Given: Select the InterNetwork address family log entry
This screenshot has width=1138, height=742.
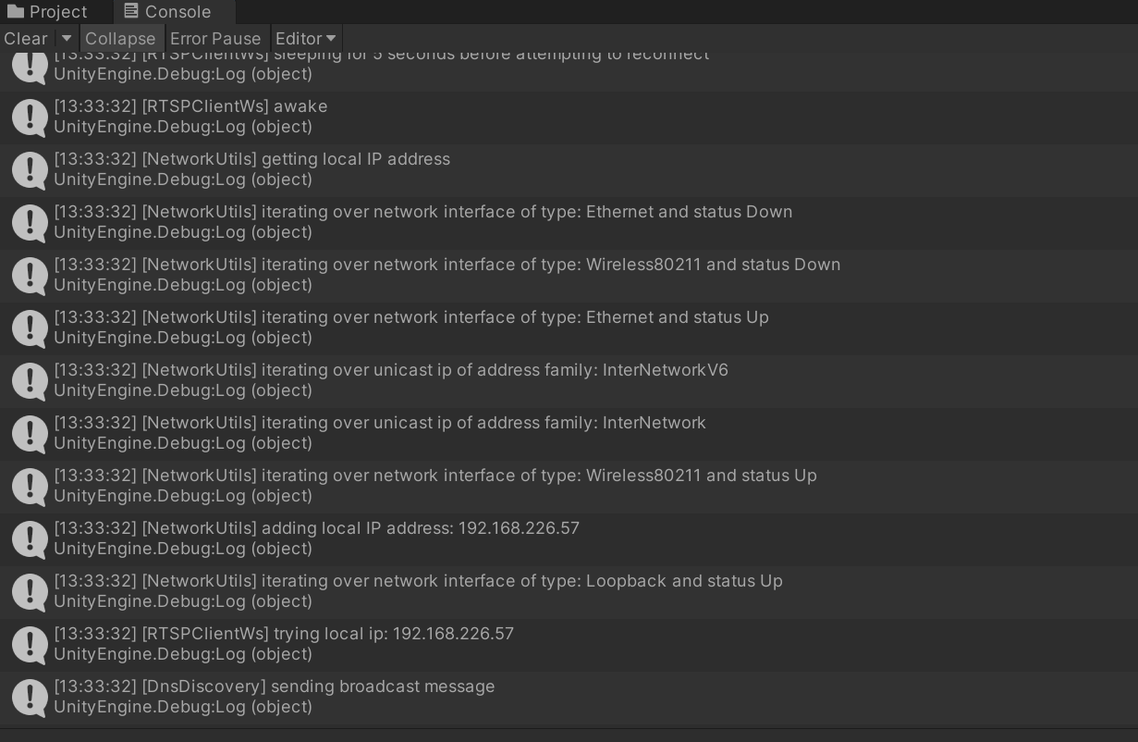Looking at the screenshot, I should 380,433.
